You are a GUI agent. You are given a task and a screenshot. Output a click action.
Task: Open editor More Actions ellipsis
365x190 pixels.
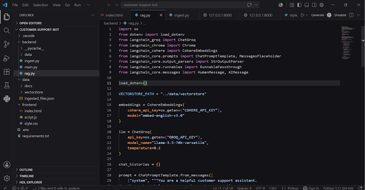pyautogui.click(x=359, y=15)
